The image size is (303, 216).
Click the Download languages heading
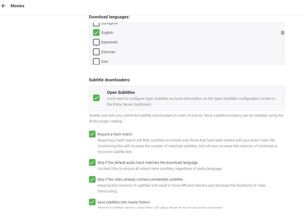click(109, 17)
